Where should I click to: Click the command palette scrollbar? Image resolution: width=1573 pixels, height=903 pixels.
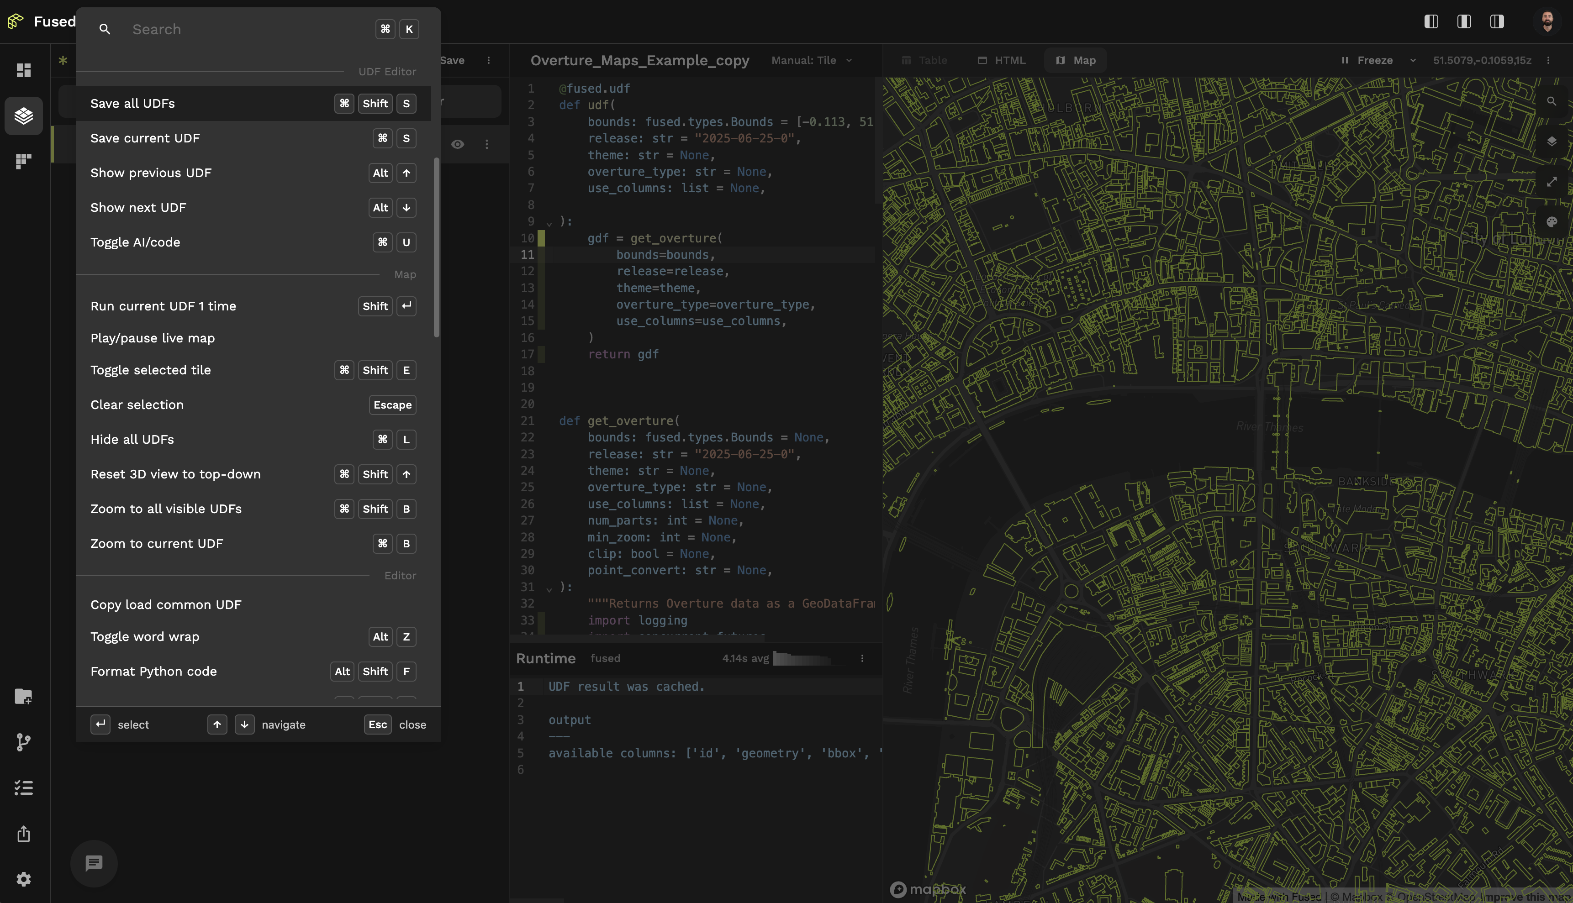pyautogui.click(x=436, y=248)
